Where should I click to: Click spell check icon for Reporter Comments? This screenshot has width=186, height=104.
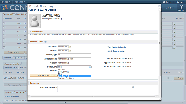pyautogui.click(x=133, y=87)
